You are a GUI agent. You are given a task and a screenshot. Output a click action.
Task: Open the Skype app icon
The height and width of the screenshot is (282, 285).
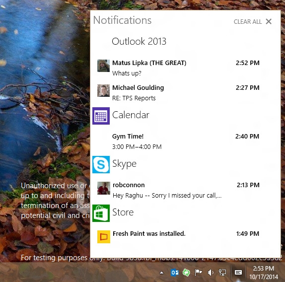pyautogui.click(x=101, y=164)
